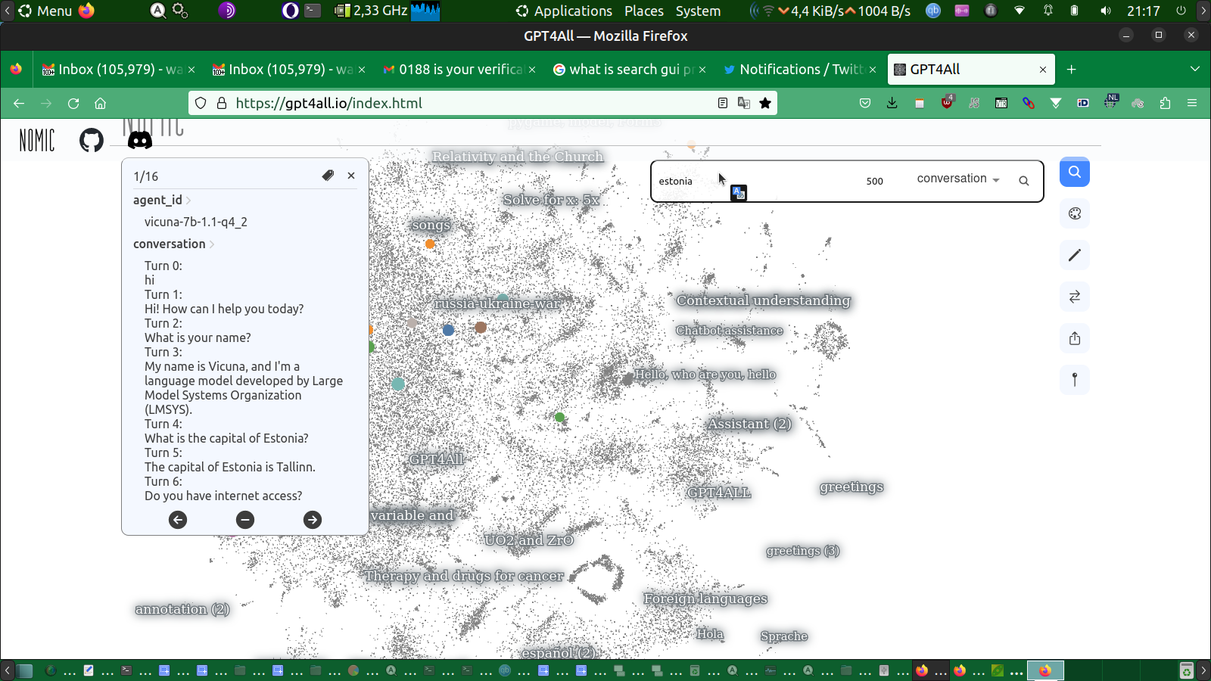Image resolution: width=1211 pixels, height=681 pixels.
Task: Reload the current page
Action: tap(73, 103)
